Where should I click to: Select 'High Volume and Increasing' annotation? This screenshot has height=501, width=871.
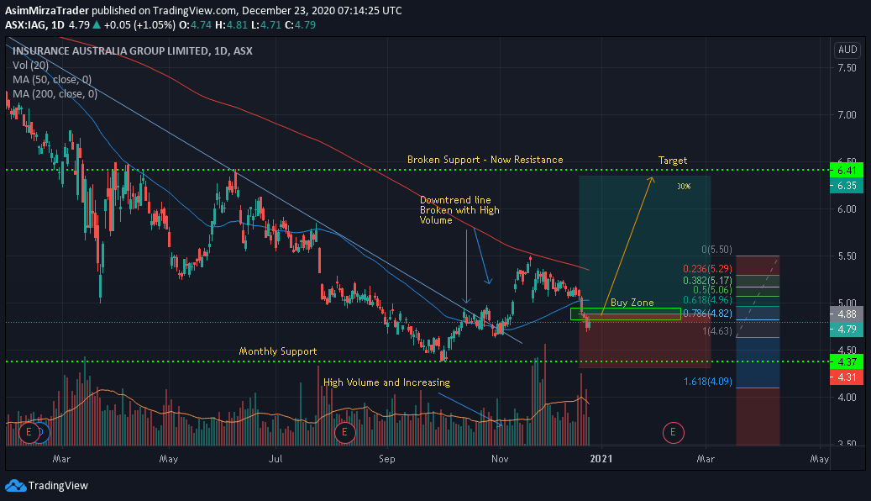(x=386, y=382)
